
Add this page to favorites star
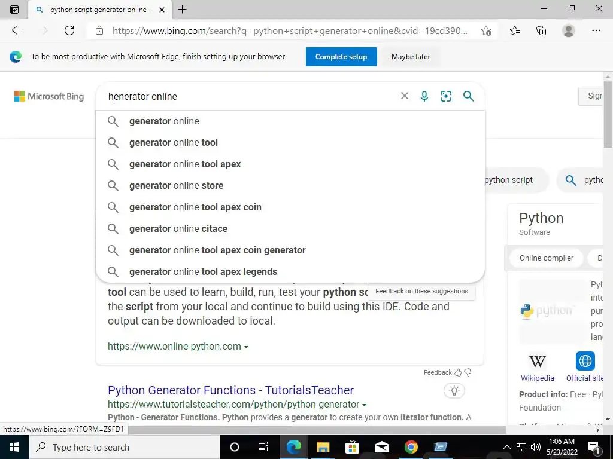coord(486,30)
